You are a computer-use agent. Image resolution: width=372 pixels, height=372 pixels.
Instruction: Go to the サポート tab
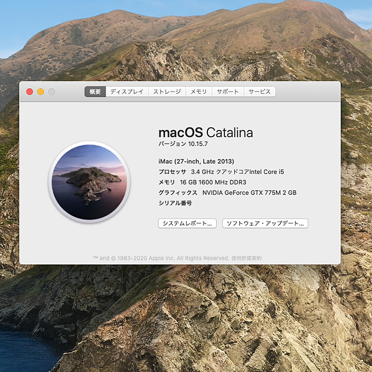[228, 92]
